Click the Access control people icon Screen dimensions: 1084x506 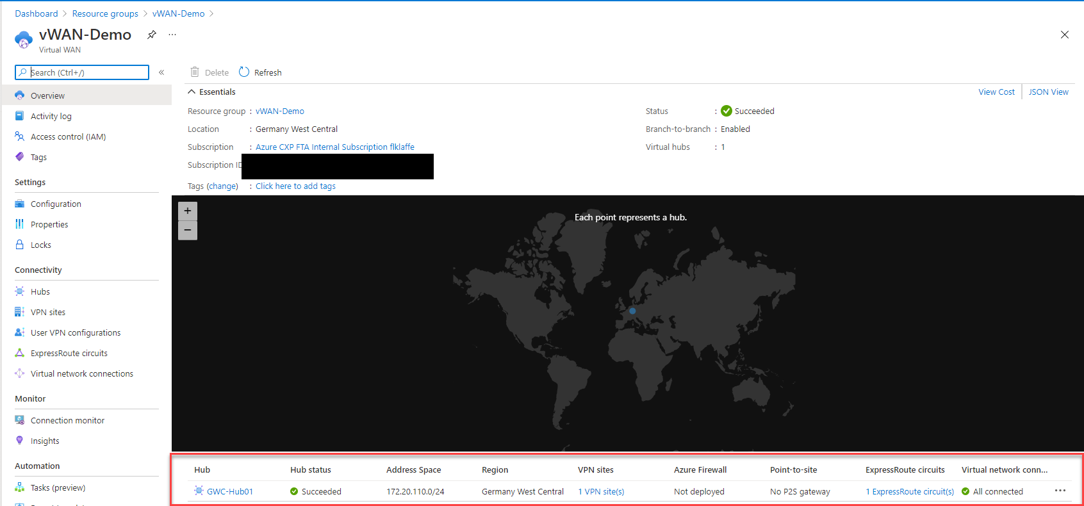point(20,136)
